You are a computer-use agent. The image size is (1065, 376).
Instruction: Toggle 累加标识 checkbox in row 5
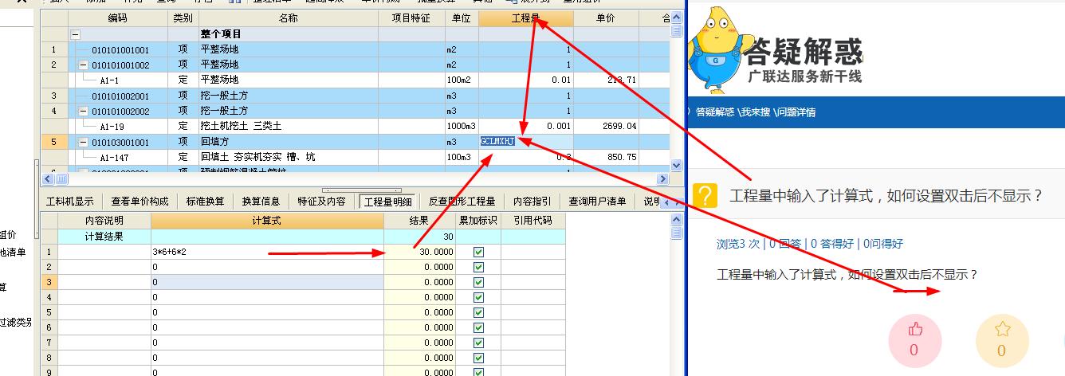click(x=478, y=312)
